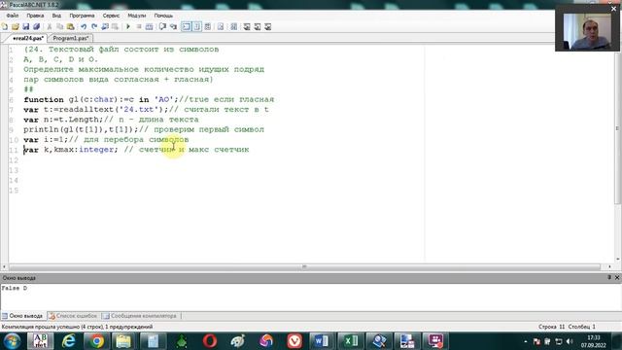Image resolution: width=622 pixels, height=350 pixels.
Task: Open the Сервис menu
Action: 111,16
